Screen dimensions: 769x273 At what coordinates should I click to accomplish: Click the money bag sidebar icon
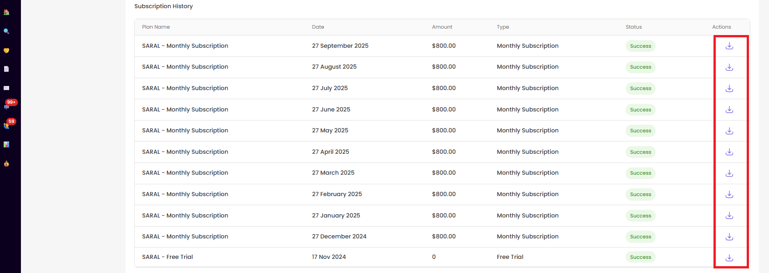[x=6, y=164]
